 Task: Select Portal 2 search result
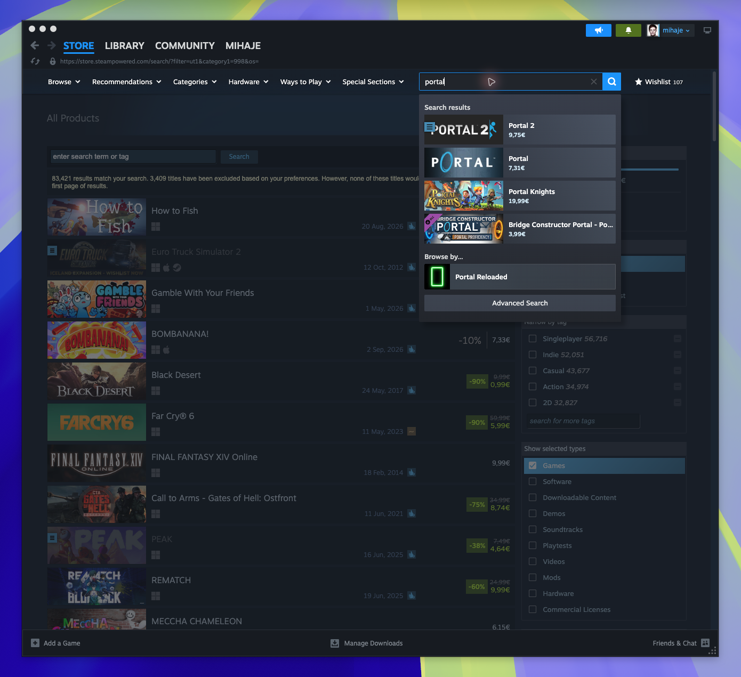[x=520, y=130]
